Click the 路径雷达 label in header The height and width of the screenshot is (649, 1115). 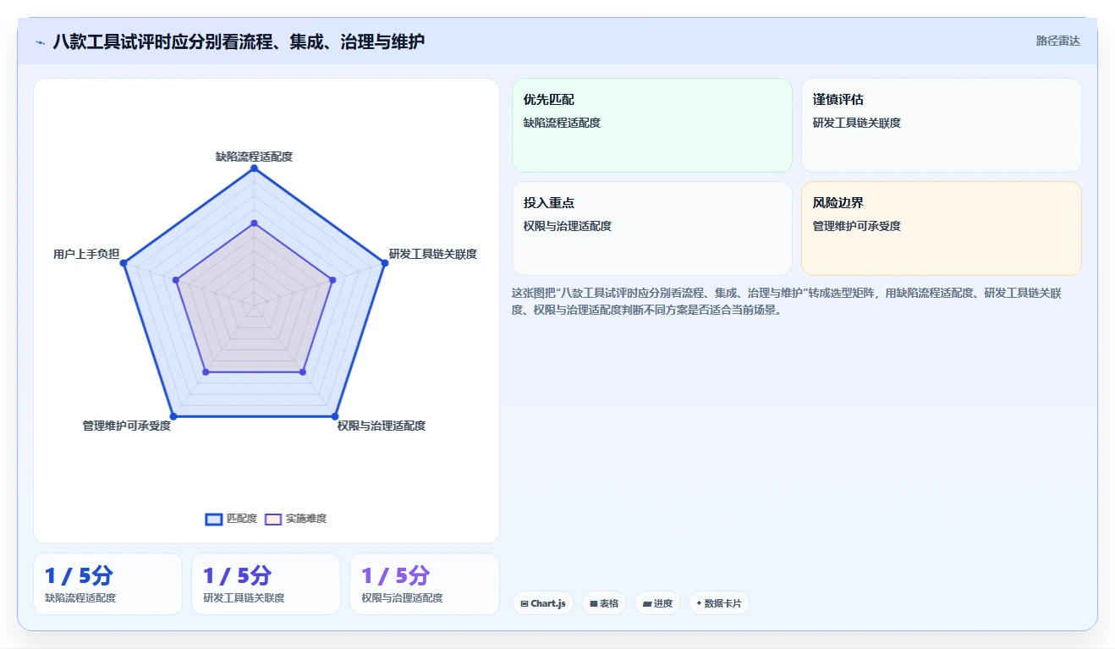1058,41
